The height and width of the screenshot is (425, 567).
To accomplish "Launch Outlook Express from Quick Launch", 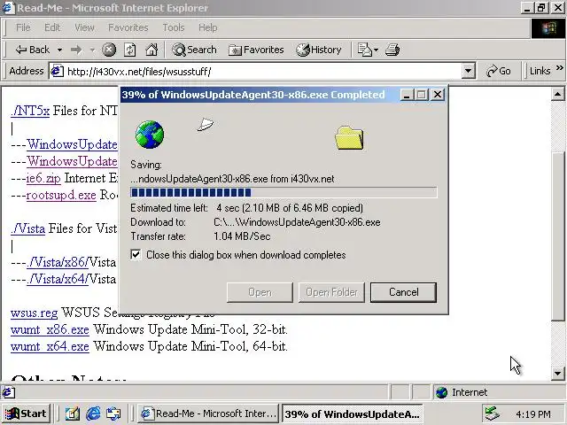I will click(x=113, y=413).
